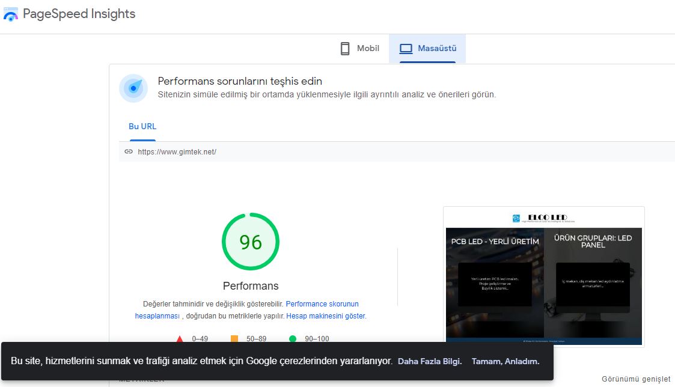Viewport: 675px width, 387px height.
Task: Click the Performans label under gauge
Action: click(x=251, y=286)
